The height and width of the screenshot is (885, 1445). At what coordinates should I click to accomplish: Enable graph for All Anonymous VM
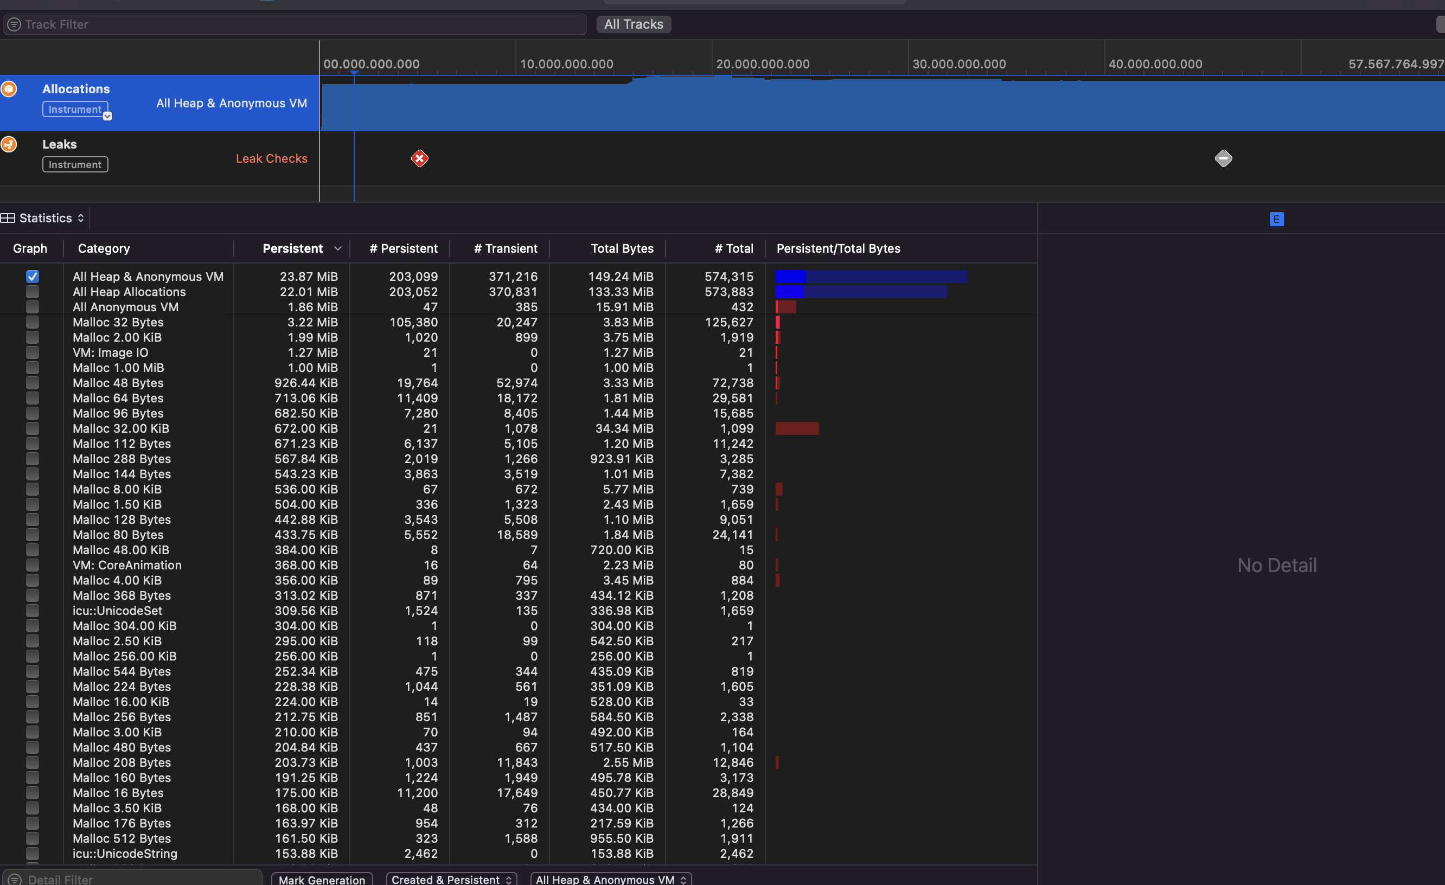click(32, 307)
